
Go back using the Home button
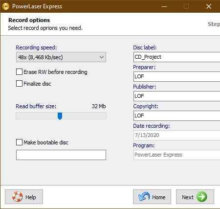(x=152, y=197)
